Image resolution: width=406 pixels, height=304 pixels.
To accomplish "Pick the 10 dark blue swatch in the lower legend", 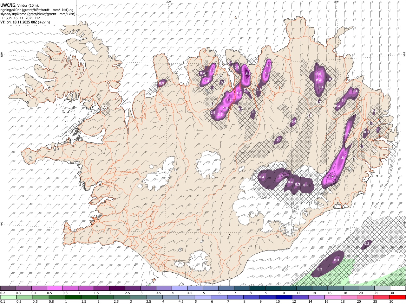I will [284, 297].
